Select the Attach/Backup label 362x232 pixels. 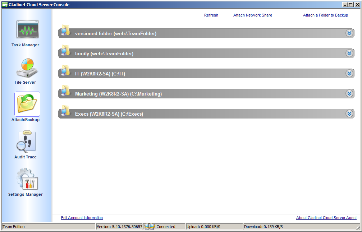pos(26,120)
